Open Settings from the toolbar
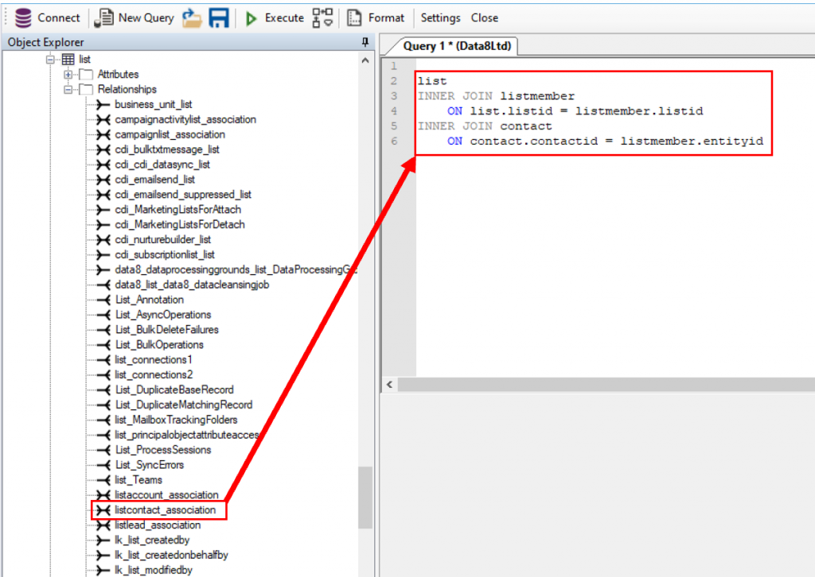This screenshot has width=815, height=577. point(440,17)
